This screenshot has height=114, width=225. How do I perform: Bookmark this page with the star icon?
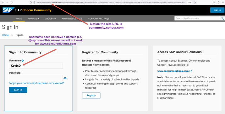tap(195, 3)
